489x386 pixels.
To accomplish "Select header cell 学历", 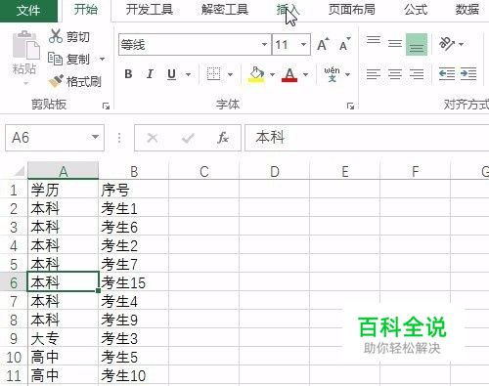I will [64, 190].
